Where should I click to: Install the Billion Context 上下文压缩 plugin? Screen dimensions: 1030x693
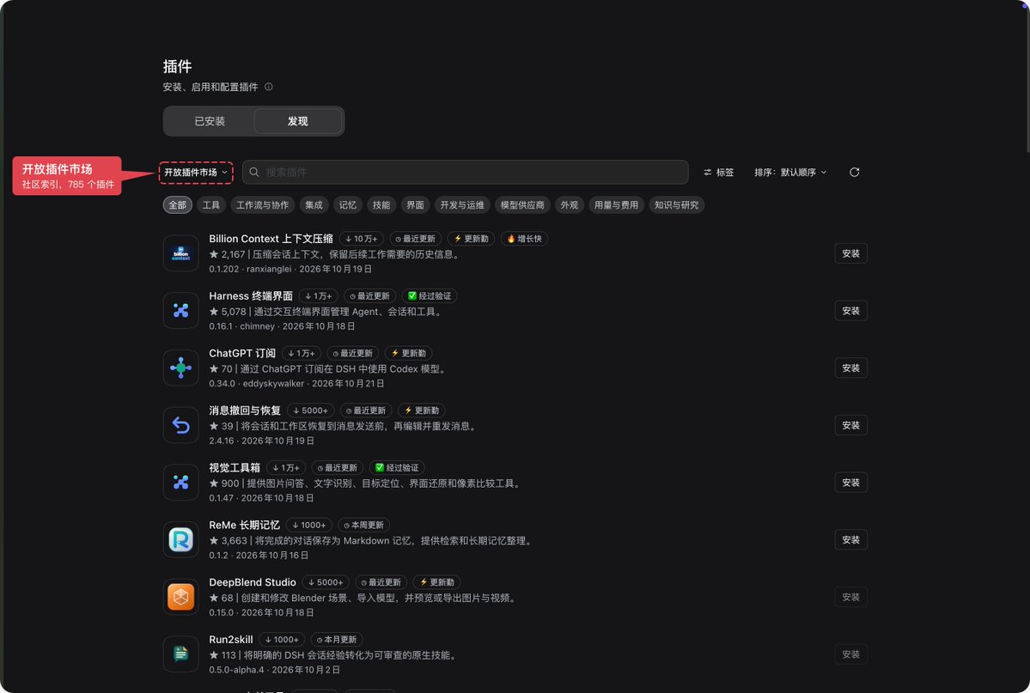click(850, 253)
